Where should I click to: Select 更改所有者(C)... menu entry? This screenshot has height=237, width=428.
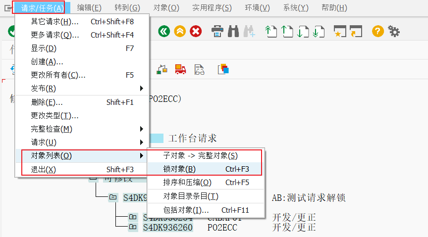point(82,75)
